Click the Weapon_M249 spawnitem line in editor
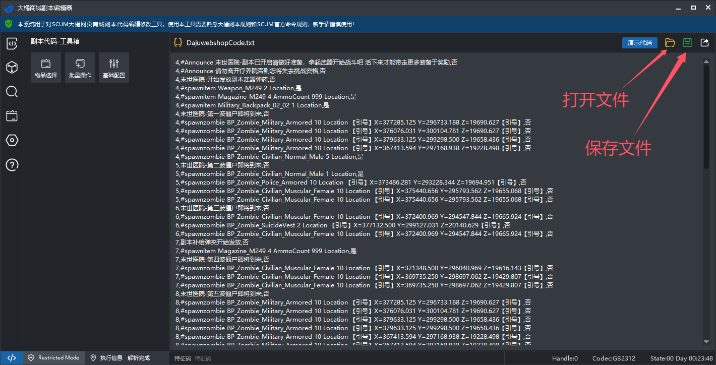The image size is (716, 365). tap(238, 88)
